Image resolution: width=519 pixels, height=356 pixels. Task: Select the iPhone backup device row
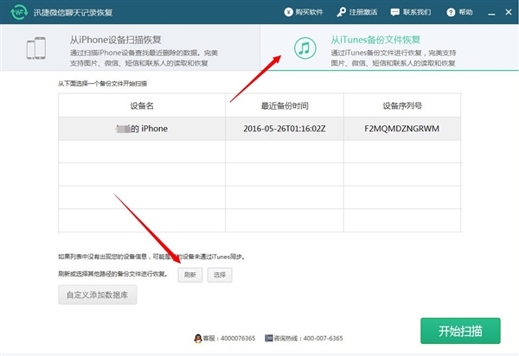(x=259, y=129)
